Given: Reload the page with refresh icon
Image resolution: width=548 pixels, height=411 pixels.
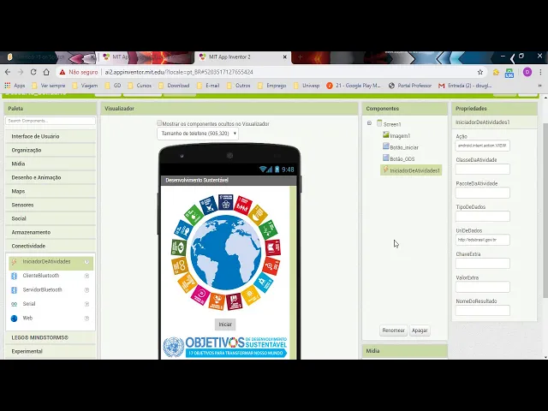Looking at the screenshot, I should 33,72.
